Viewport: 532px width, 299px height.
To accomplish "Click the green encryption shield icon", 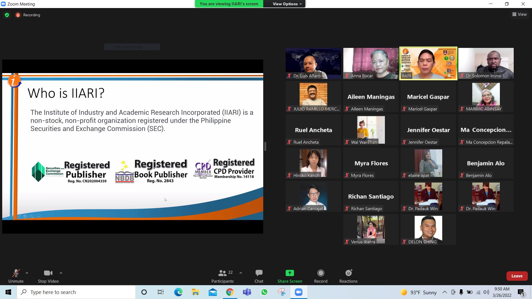I will pos(7,15).
